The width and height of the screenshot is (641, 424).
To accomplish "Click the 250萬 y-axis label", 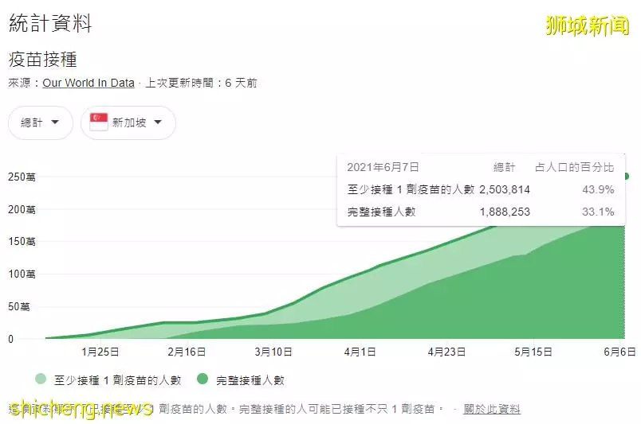I will click(x=22, y=177).
